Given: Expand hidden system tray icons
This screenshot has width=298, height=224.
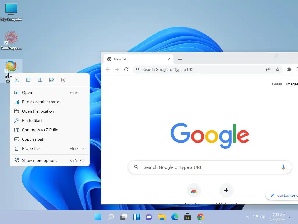Looking at the screenshot, I should (x=247, y=217).
